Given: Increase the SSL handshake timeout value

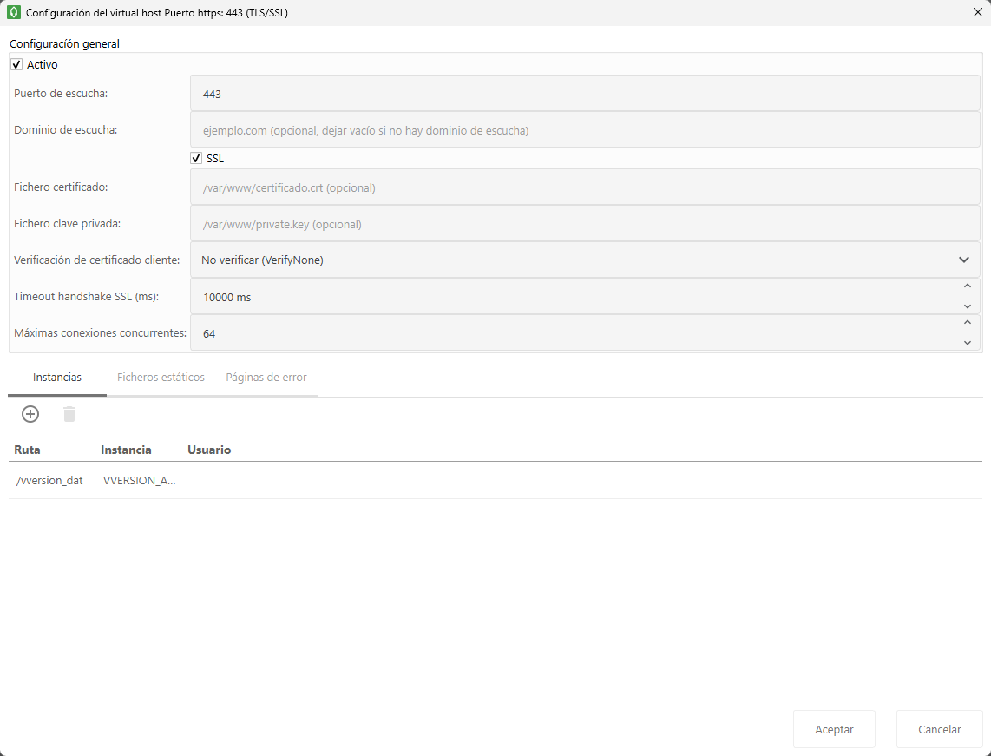Looking at the screenshot, I should point(967,287).
